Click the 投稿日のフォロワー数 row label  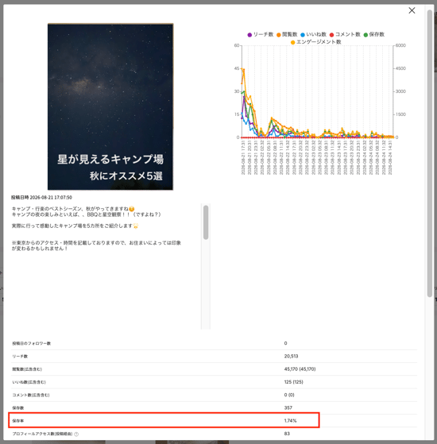(x=32, y=343)
